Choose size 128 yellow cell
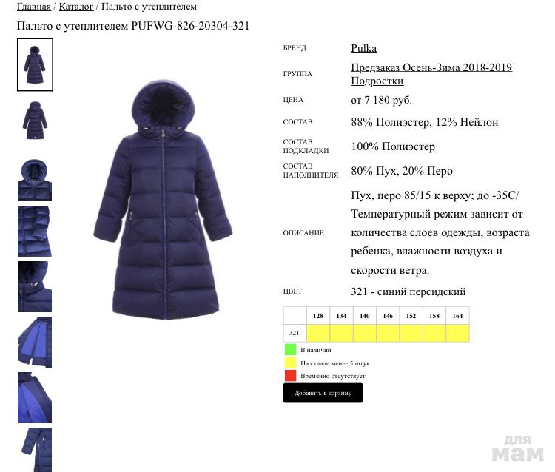The height and width of the screenshot is (472, 555). (318, 334)
